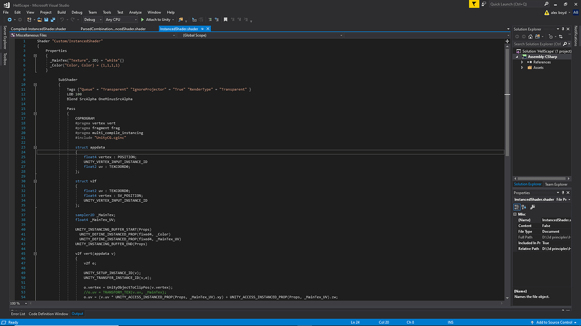The width and height of the screenshot is (581, 326).
Task: Click the green Attach to Unity play button
Action: 143,20
